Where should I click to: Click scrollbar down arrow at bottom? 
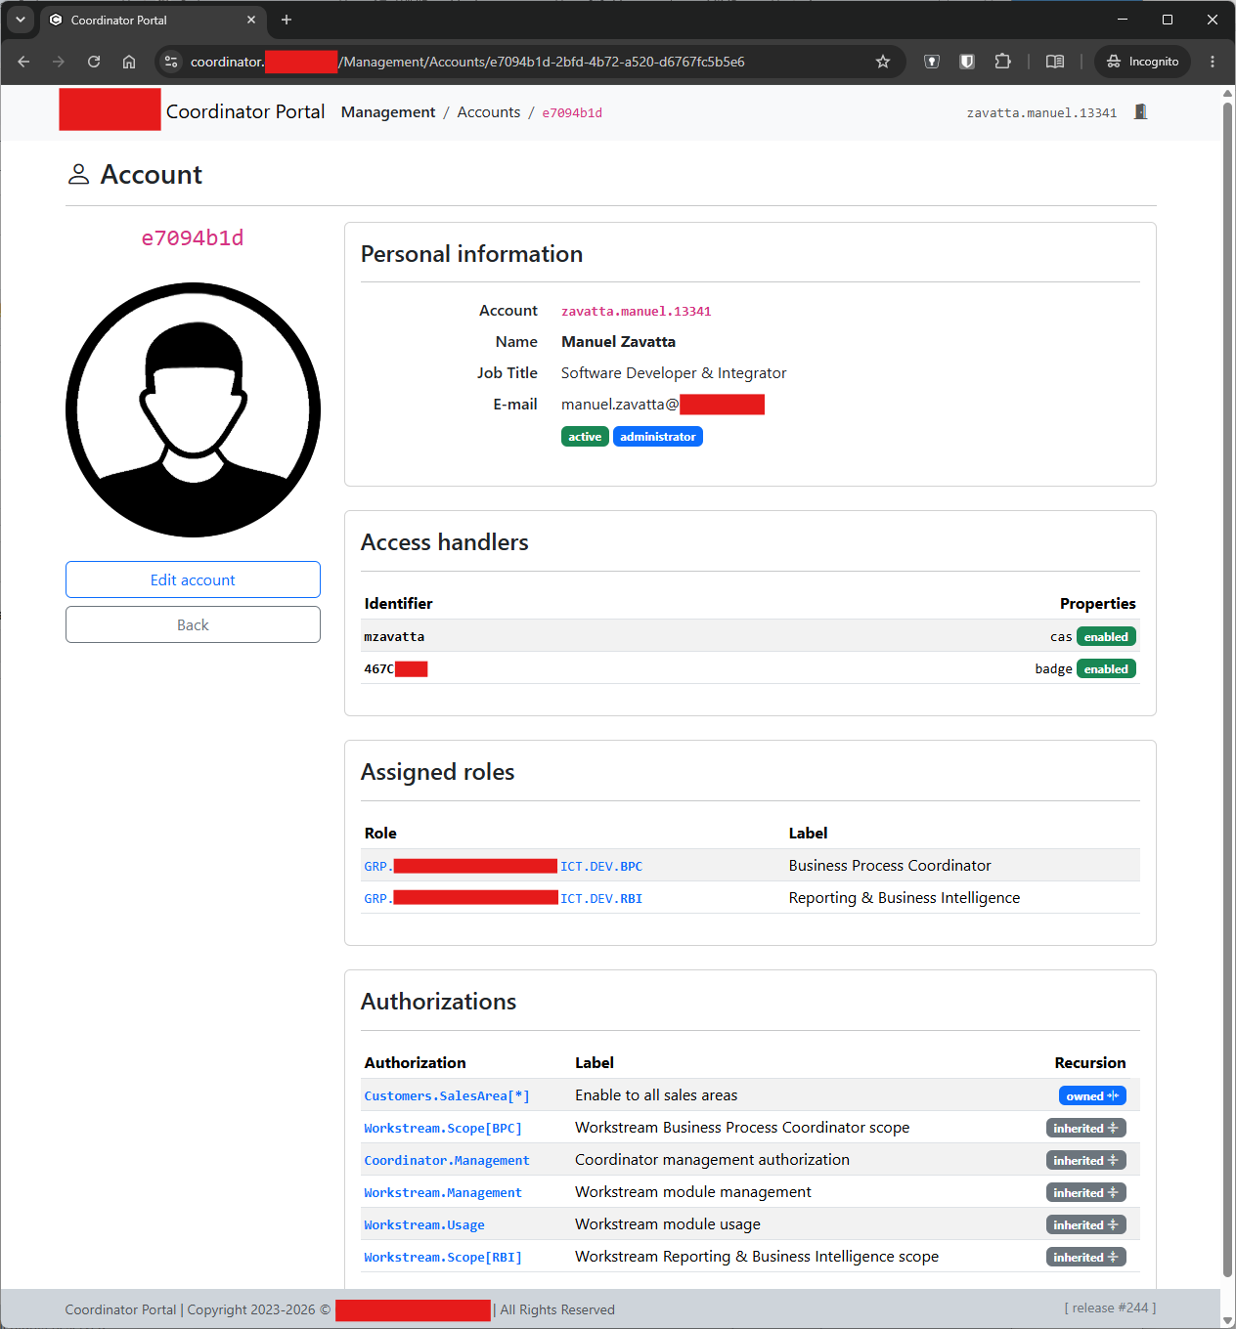[x=1228, y=1320]
